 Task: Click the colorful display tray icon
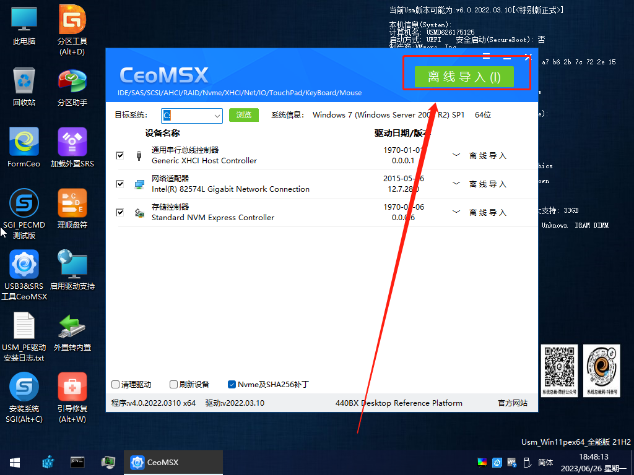(x=482, y=463)
